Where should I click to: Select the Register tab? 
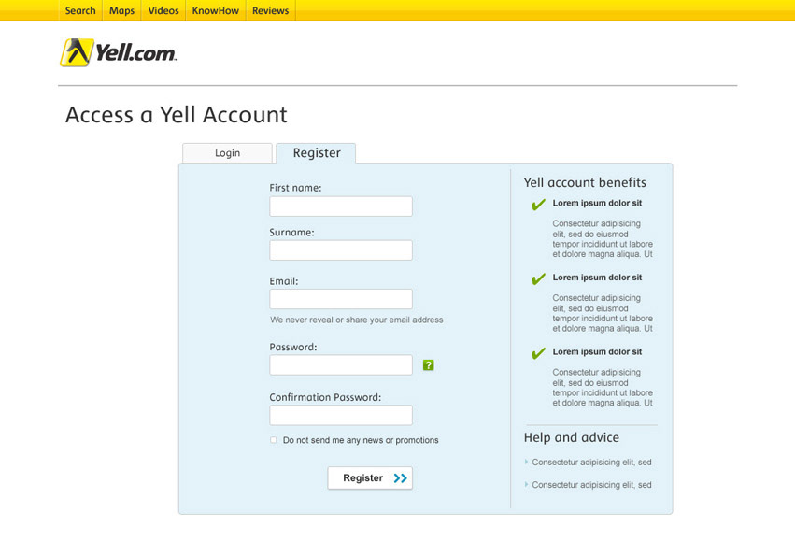point(316,153)
